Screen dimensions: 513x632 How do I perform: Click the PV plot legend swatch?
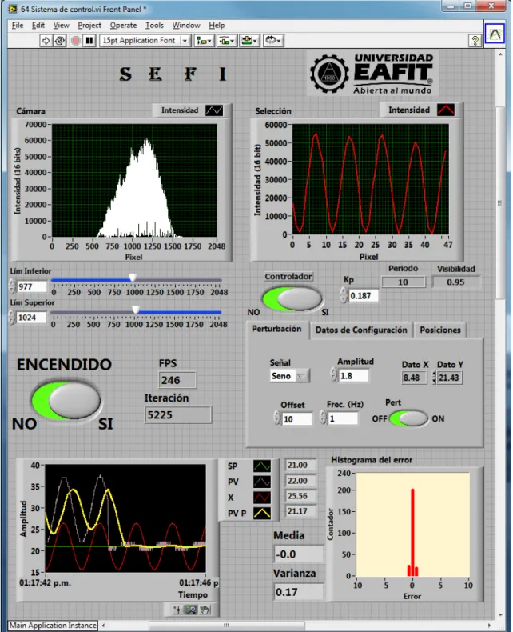tap(262, 482)
